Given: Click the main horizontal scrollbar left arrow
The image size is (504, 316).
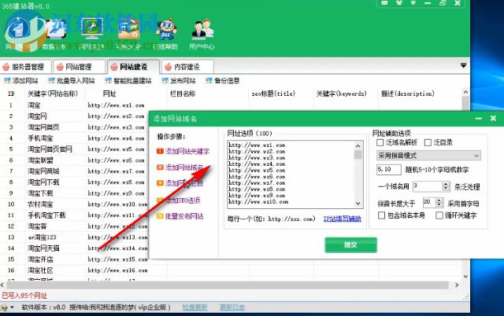Looking at the screenshot, I should pyautogui.click(x=2, y=285).
